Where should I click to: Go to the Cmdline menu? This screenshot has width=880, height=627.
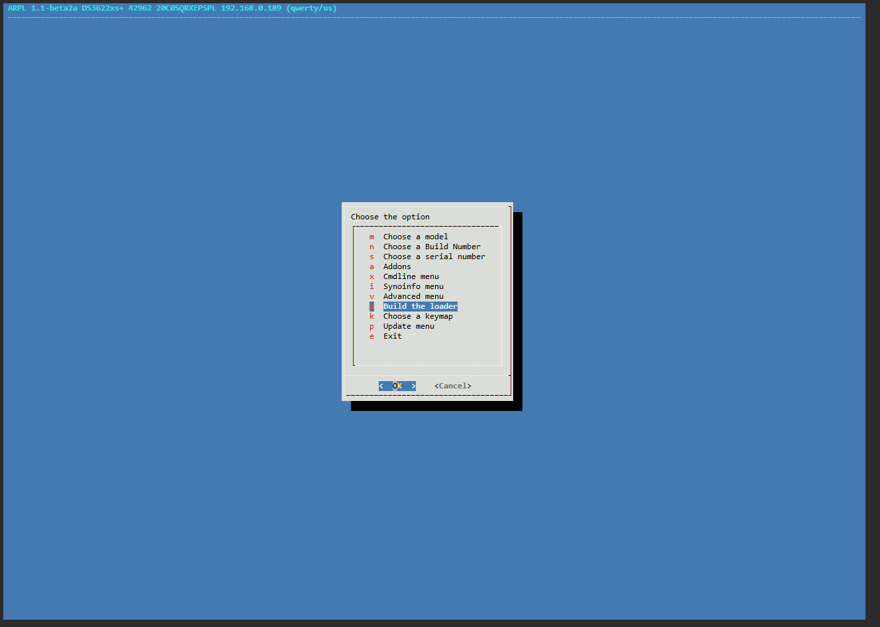coord(411,276)
